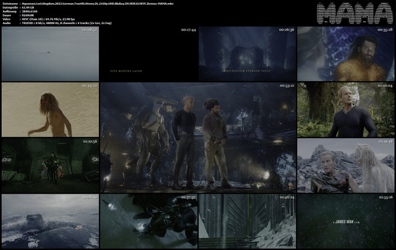Open the green-lit corridor thumbnail at 01:10:56

coord(50,165)
